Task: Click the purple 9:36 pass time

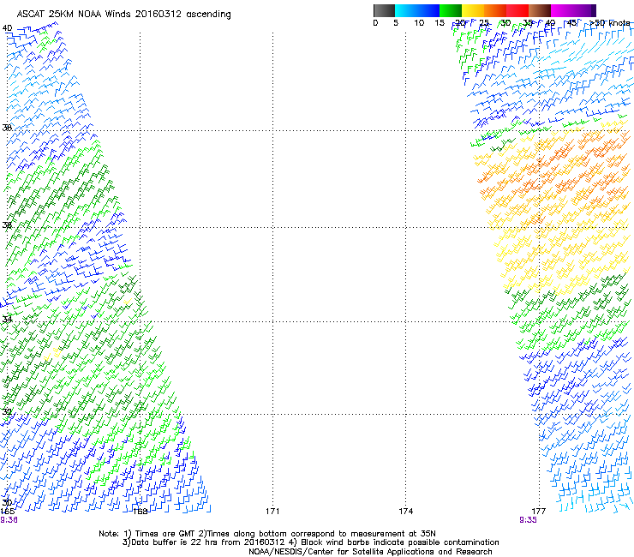Action: (9, 520)
